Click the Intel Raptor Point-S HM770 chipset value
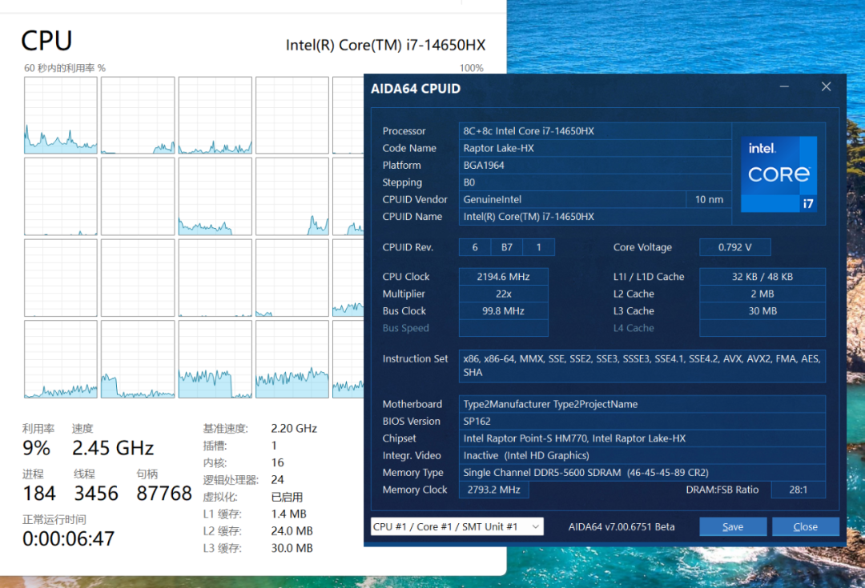 coord(642,438)
